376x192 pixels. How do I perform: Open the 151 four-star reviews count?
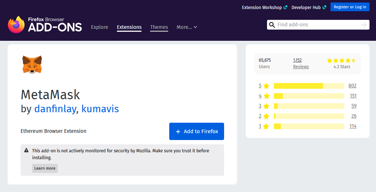(x=353, y=96)
